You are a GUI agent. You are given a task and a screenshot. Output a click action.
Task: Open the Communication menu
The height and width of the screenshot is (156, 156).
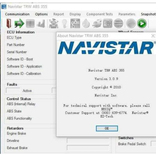tap(17, 14)
